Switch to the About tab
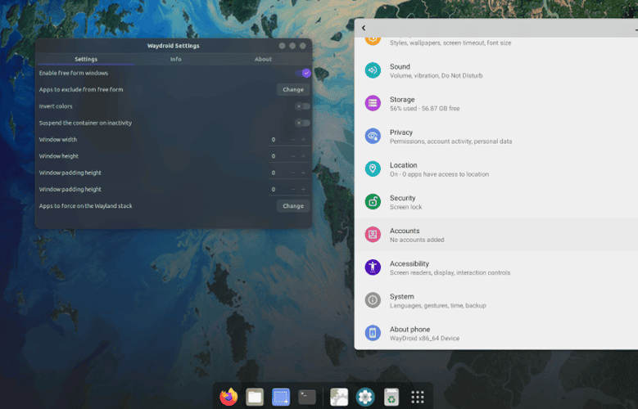This screenshot has width=638, height=409. 263,60
